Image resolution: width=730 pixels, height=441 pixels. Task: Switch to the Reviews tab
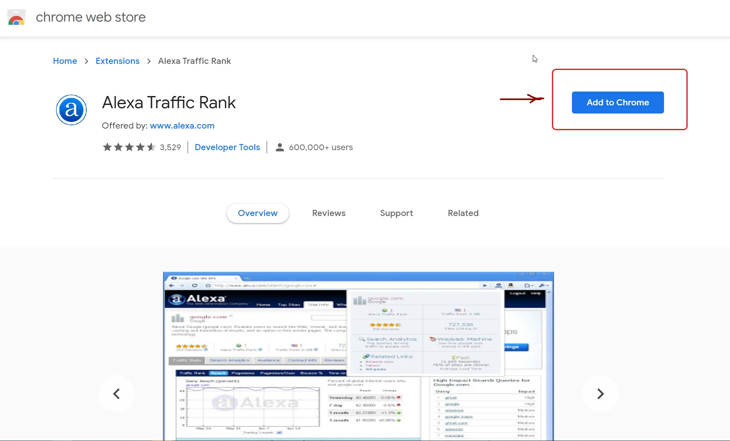click(329, 213)
